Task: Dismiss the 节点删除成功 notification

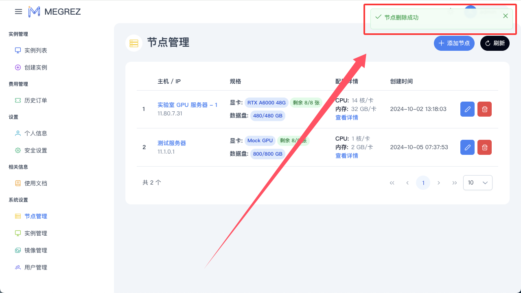Action: point(505,16)
